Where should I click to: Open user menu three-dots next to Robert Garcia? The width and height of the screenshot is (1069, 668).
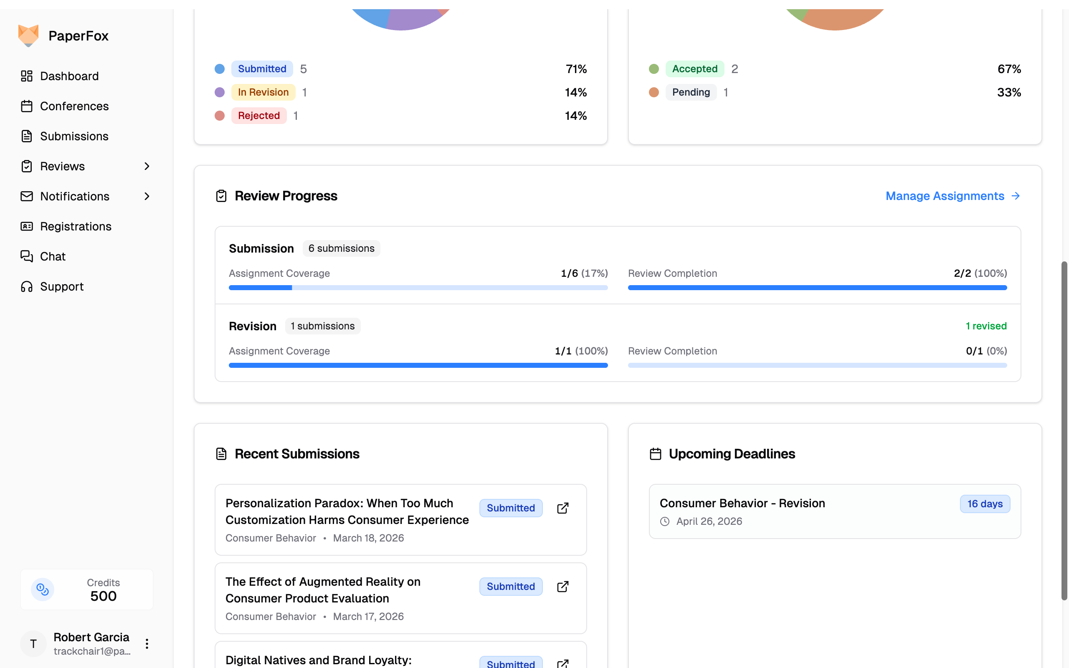click(x=147, y=644)
